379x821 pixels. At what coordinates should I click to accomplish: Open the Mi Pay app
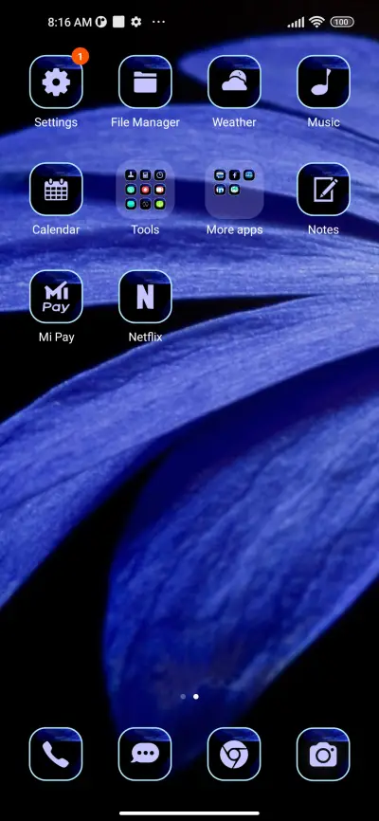point(56,297)
